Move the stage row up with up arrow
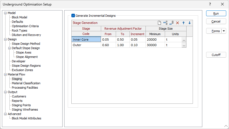This screenshot has width=229, height=129. (184, 23)
